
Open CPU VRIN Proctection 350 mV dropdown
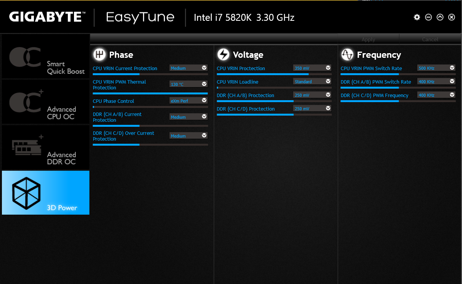click(312, 68)
